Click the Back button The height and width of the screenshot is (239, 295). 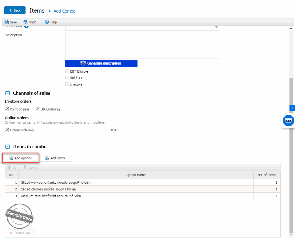point(15,10)
